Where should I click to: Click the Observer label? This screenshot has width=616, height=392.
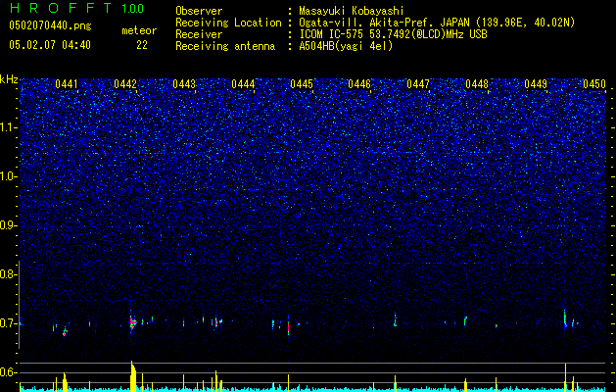pyautogui.click(x=199, y=11)
